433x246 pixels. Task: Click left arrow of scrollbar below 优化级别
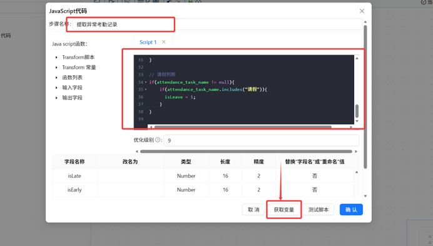136,151
